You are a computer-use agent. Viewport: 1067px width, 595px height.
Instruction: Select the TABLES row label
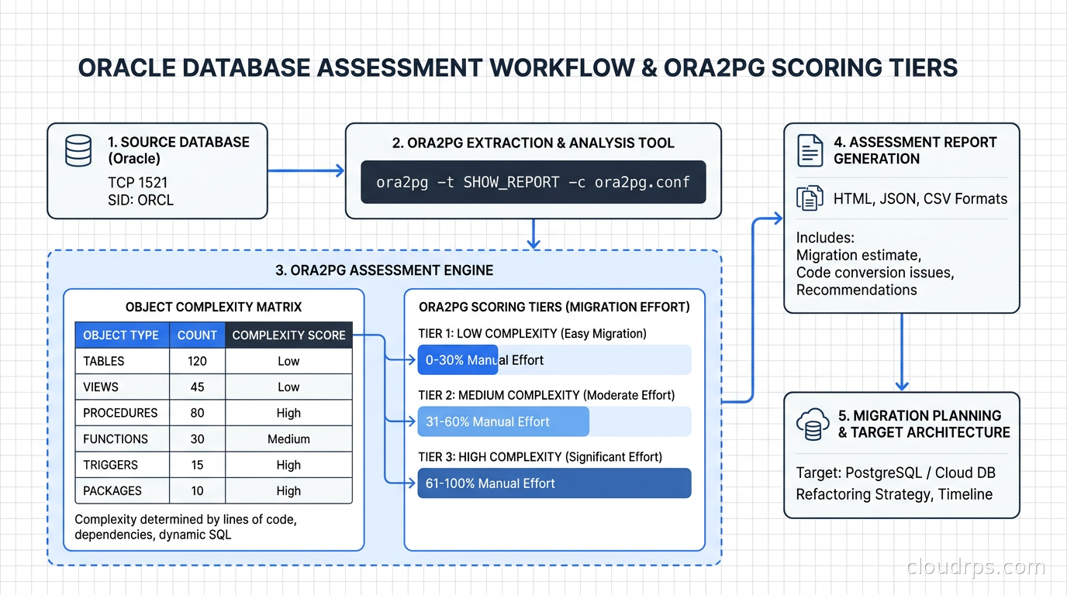point(104,361)
